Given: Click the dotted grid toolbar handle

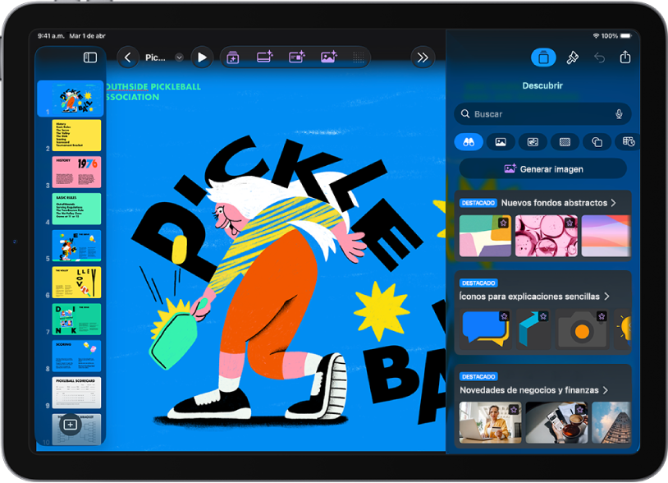Looking at the screenshot, I should (359, 57).
